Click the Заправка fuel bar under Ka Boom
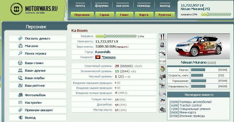This screenshot has width=234, height=122. [x=116, y=36]
